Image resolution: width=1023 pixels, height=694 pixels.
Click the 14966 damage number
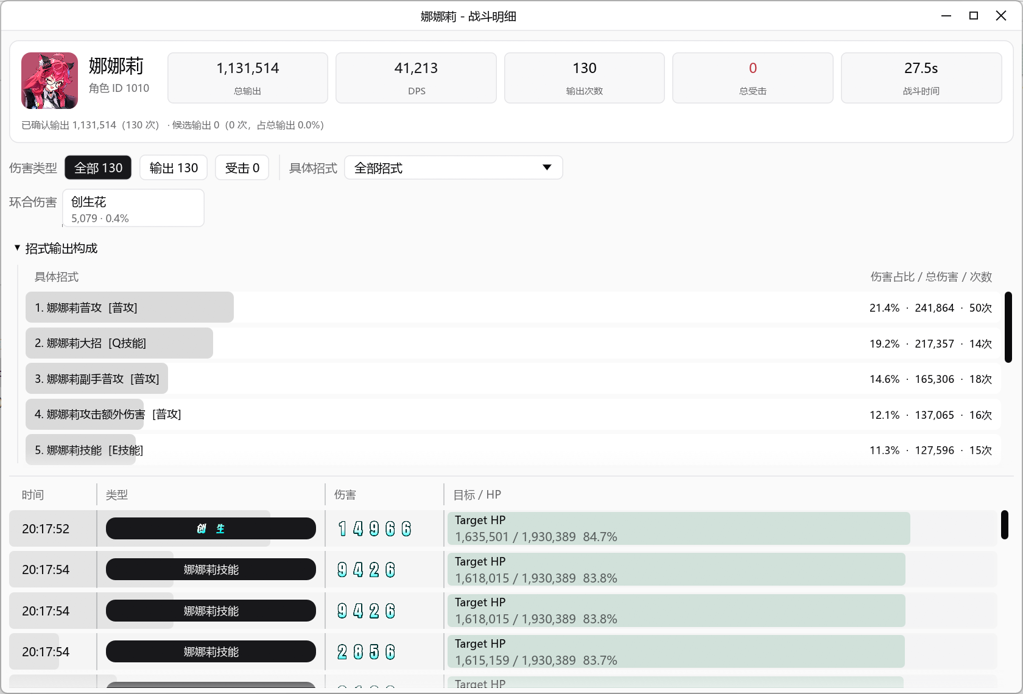coord(374,528)
